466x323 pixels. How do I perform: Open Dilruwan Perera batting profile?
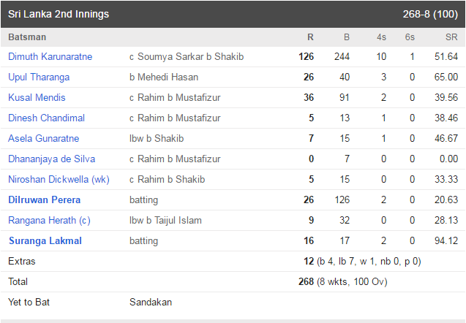(x=45, y=199)
